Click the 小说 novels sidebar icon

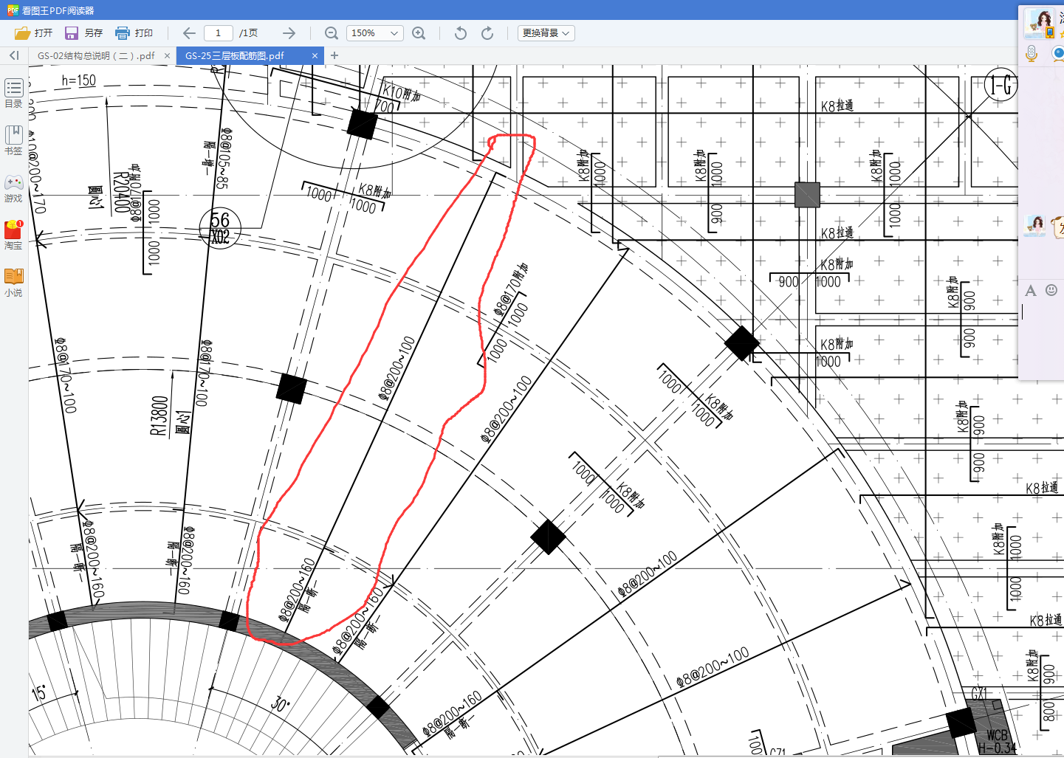(x=13, y=283)
